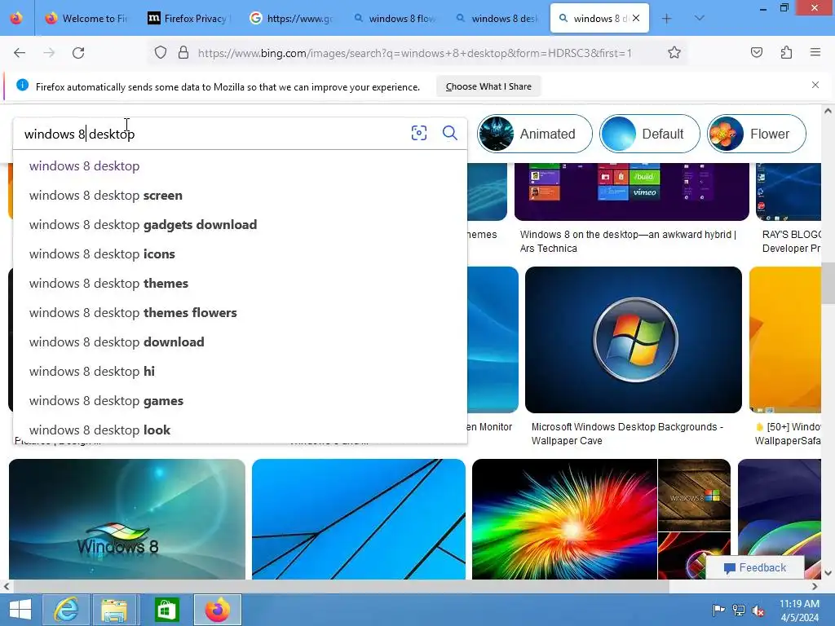This screenshot has height=626, width=835.
Task: View site security padlock info
Action: [183, 53]
